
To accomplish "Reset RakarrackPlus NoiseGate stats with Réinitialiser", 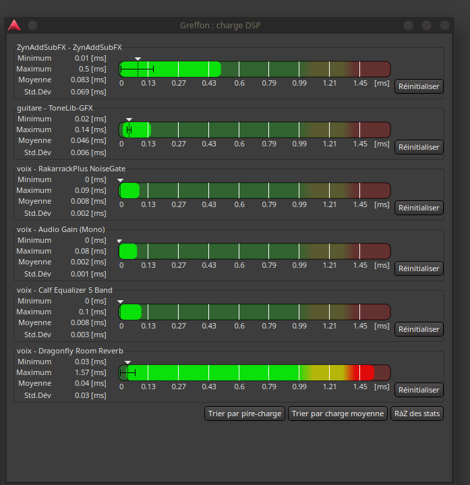I will coord(419,208).
